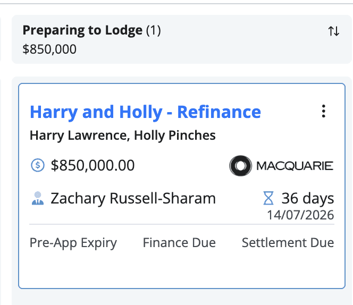353x305 pixels.
Task: Click the $850,000.00 loan amount
Action: [93, 165]
